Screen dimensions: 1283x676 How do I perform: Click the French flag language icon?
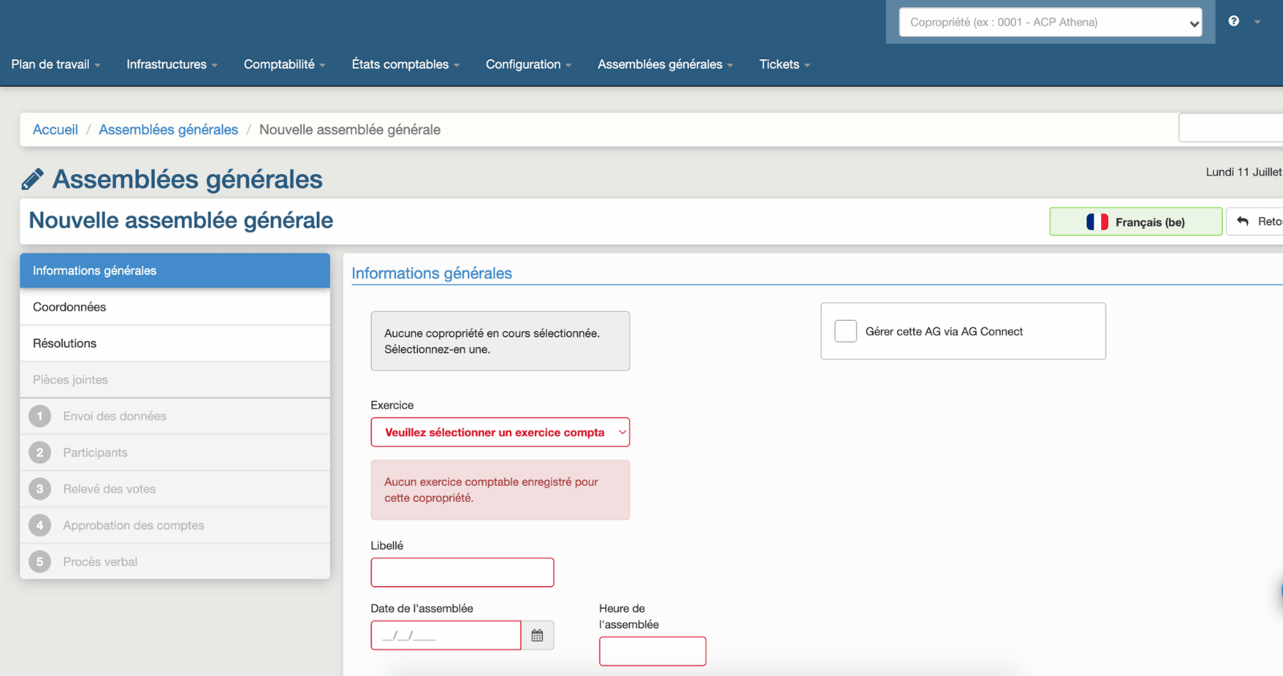pos(1097,222)
